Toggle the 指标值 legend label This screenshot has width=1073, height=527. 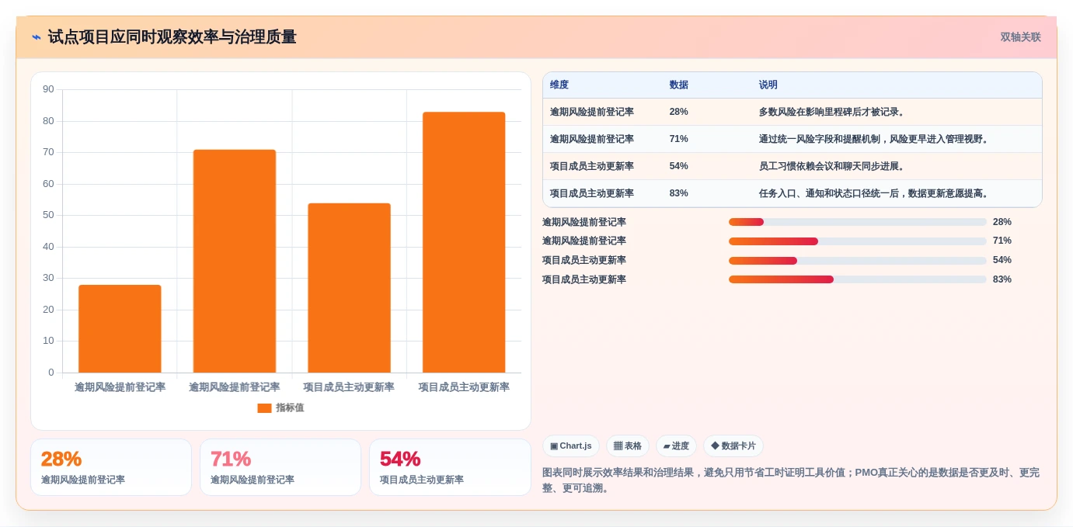pos(290,408)
